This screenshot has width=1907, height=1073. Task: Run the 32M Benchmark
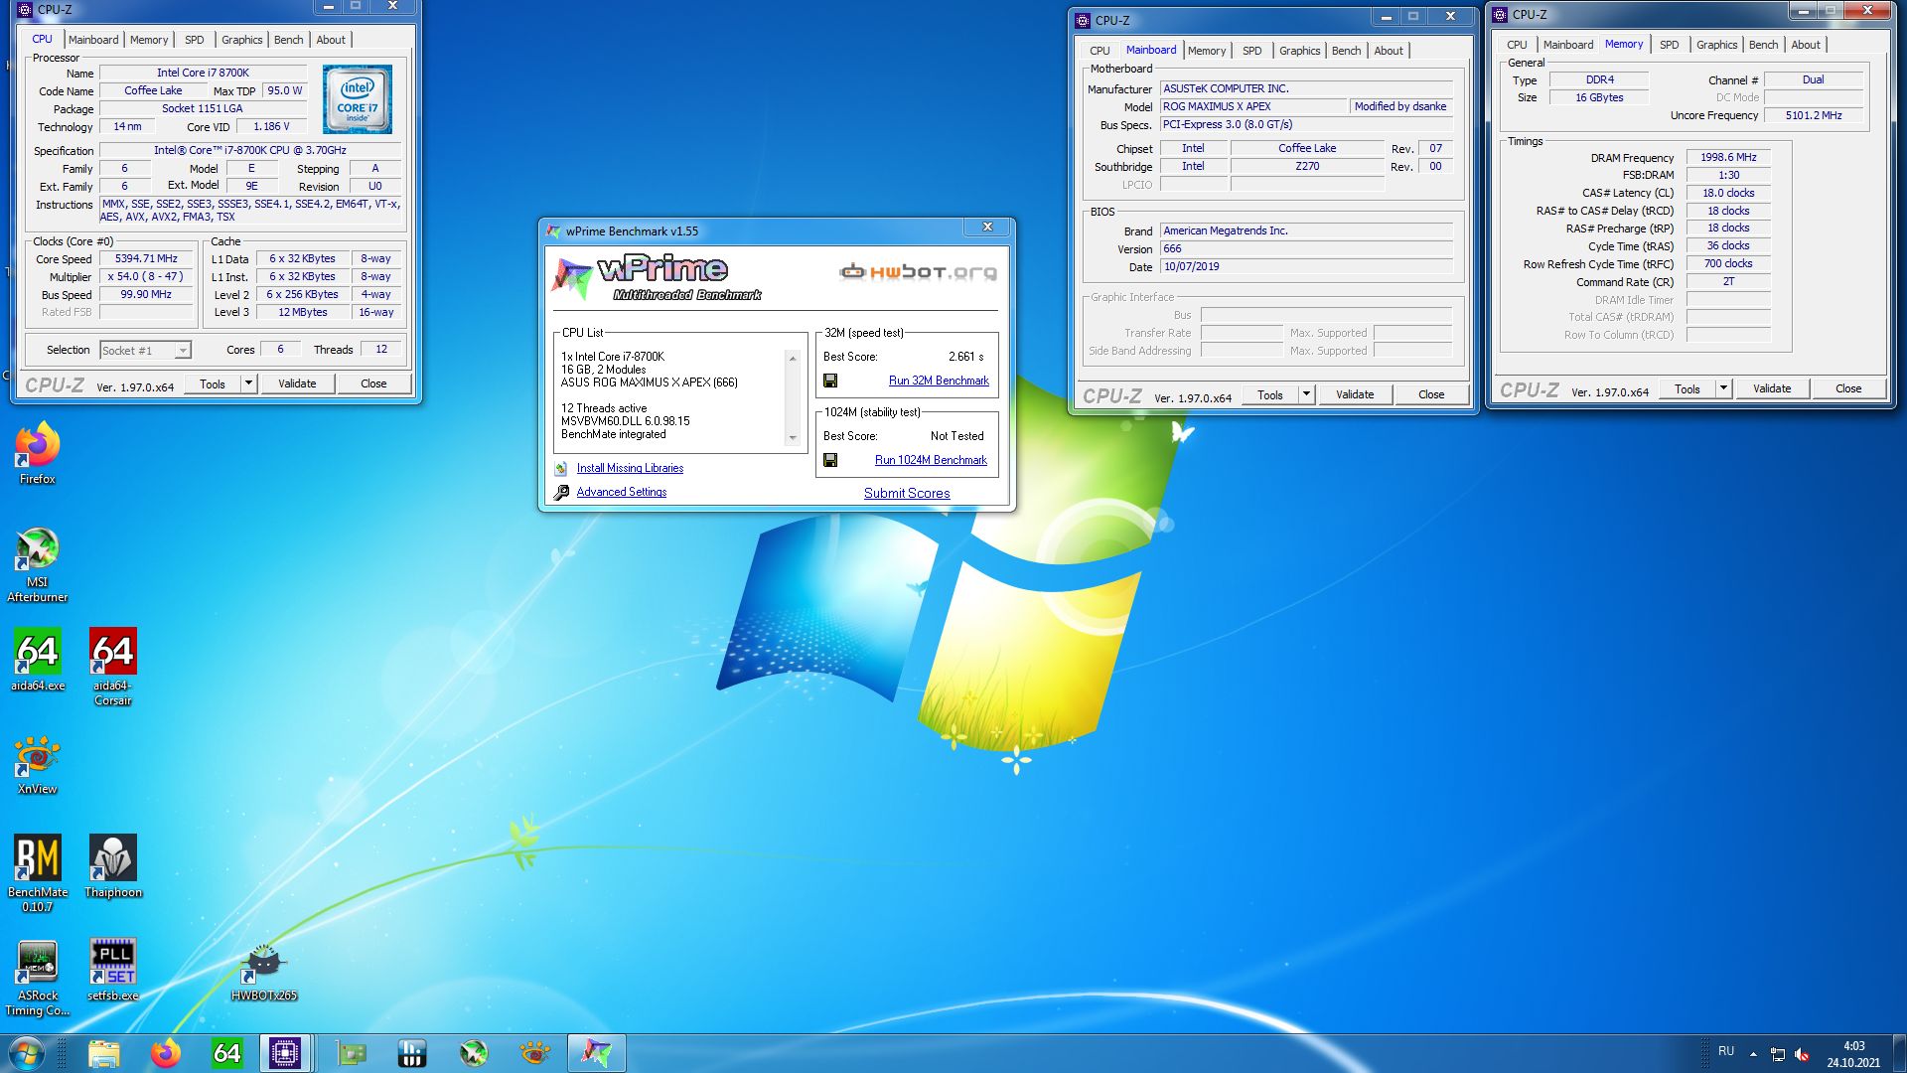[939, 381]
